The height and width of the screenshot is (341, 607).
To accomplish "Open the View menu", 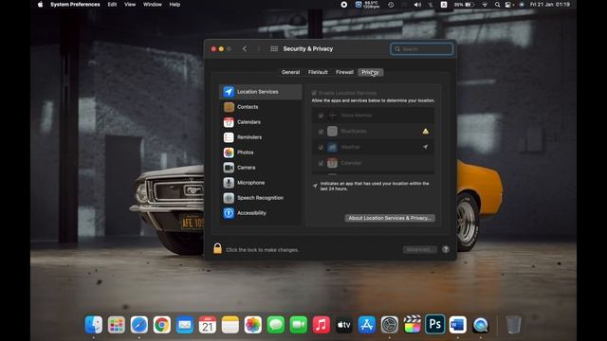I will [130, 5].
